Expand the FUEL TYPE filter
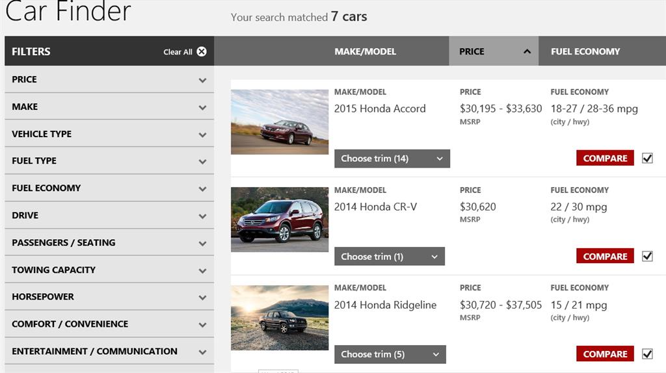The image size is (666, 373). tap(109, 161)
